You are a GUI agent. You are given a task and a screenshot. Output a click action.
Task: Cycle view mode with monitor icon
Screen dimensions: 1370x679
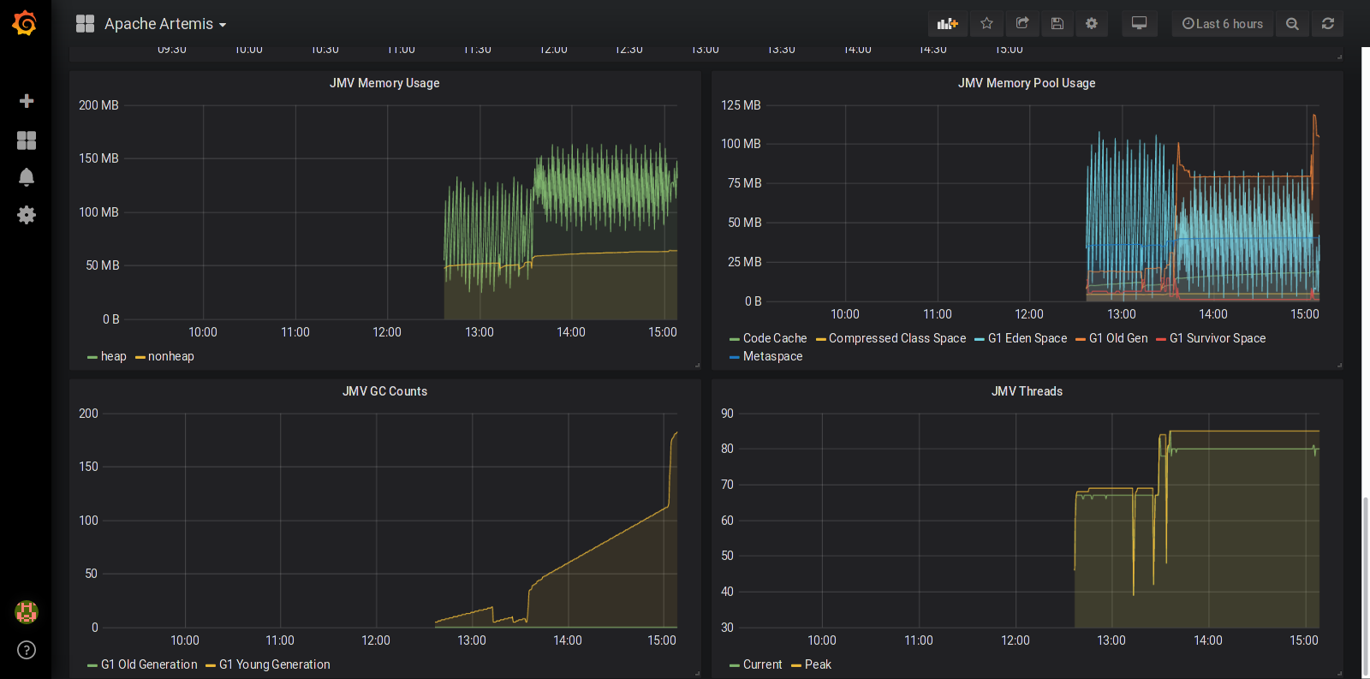[x=1139, y=24]
